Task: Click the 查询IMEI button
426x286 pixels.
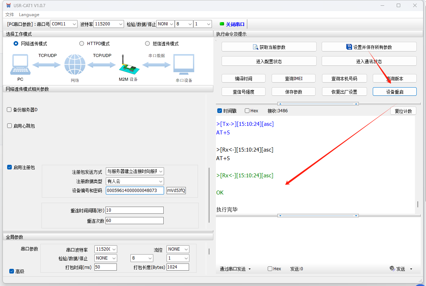Action: click(x=293, y=79)
